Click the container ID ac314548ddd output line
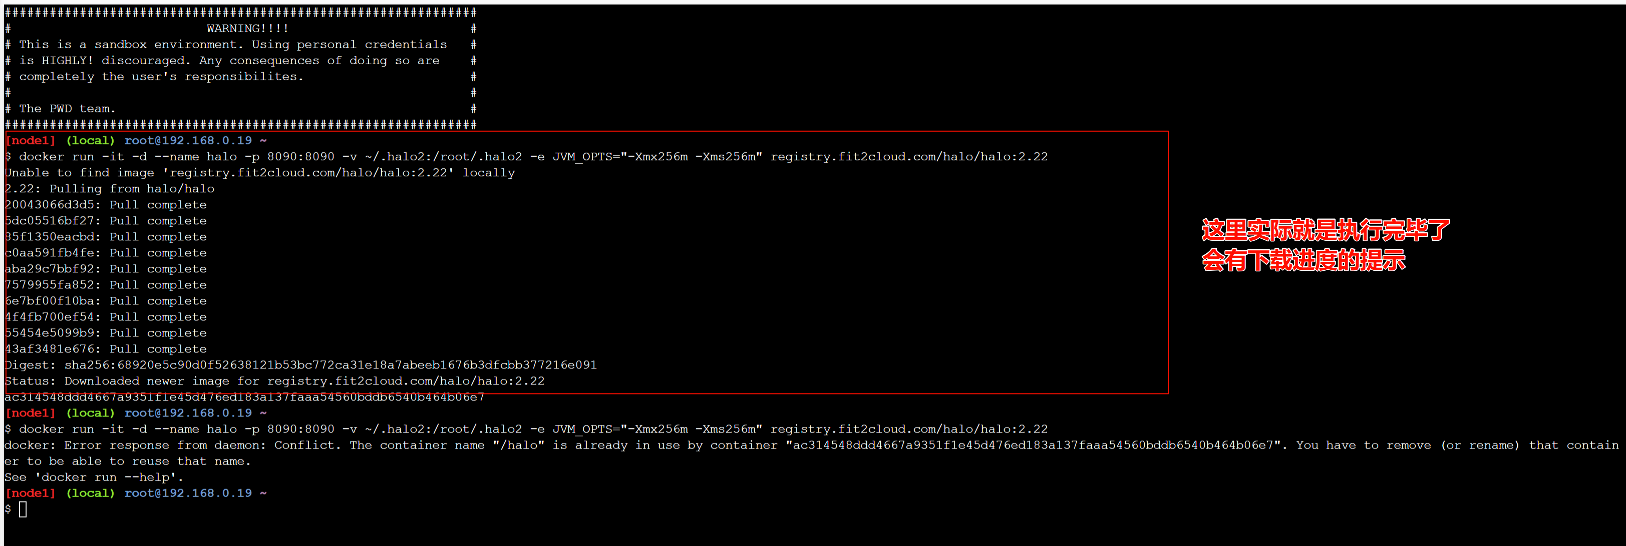 pos(245,397)
